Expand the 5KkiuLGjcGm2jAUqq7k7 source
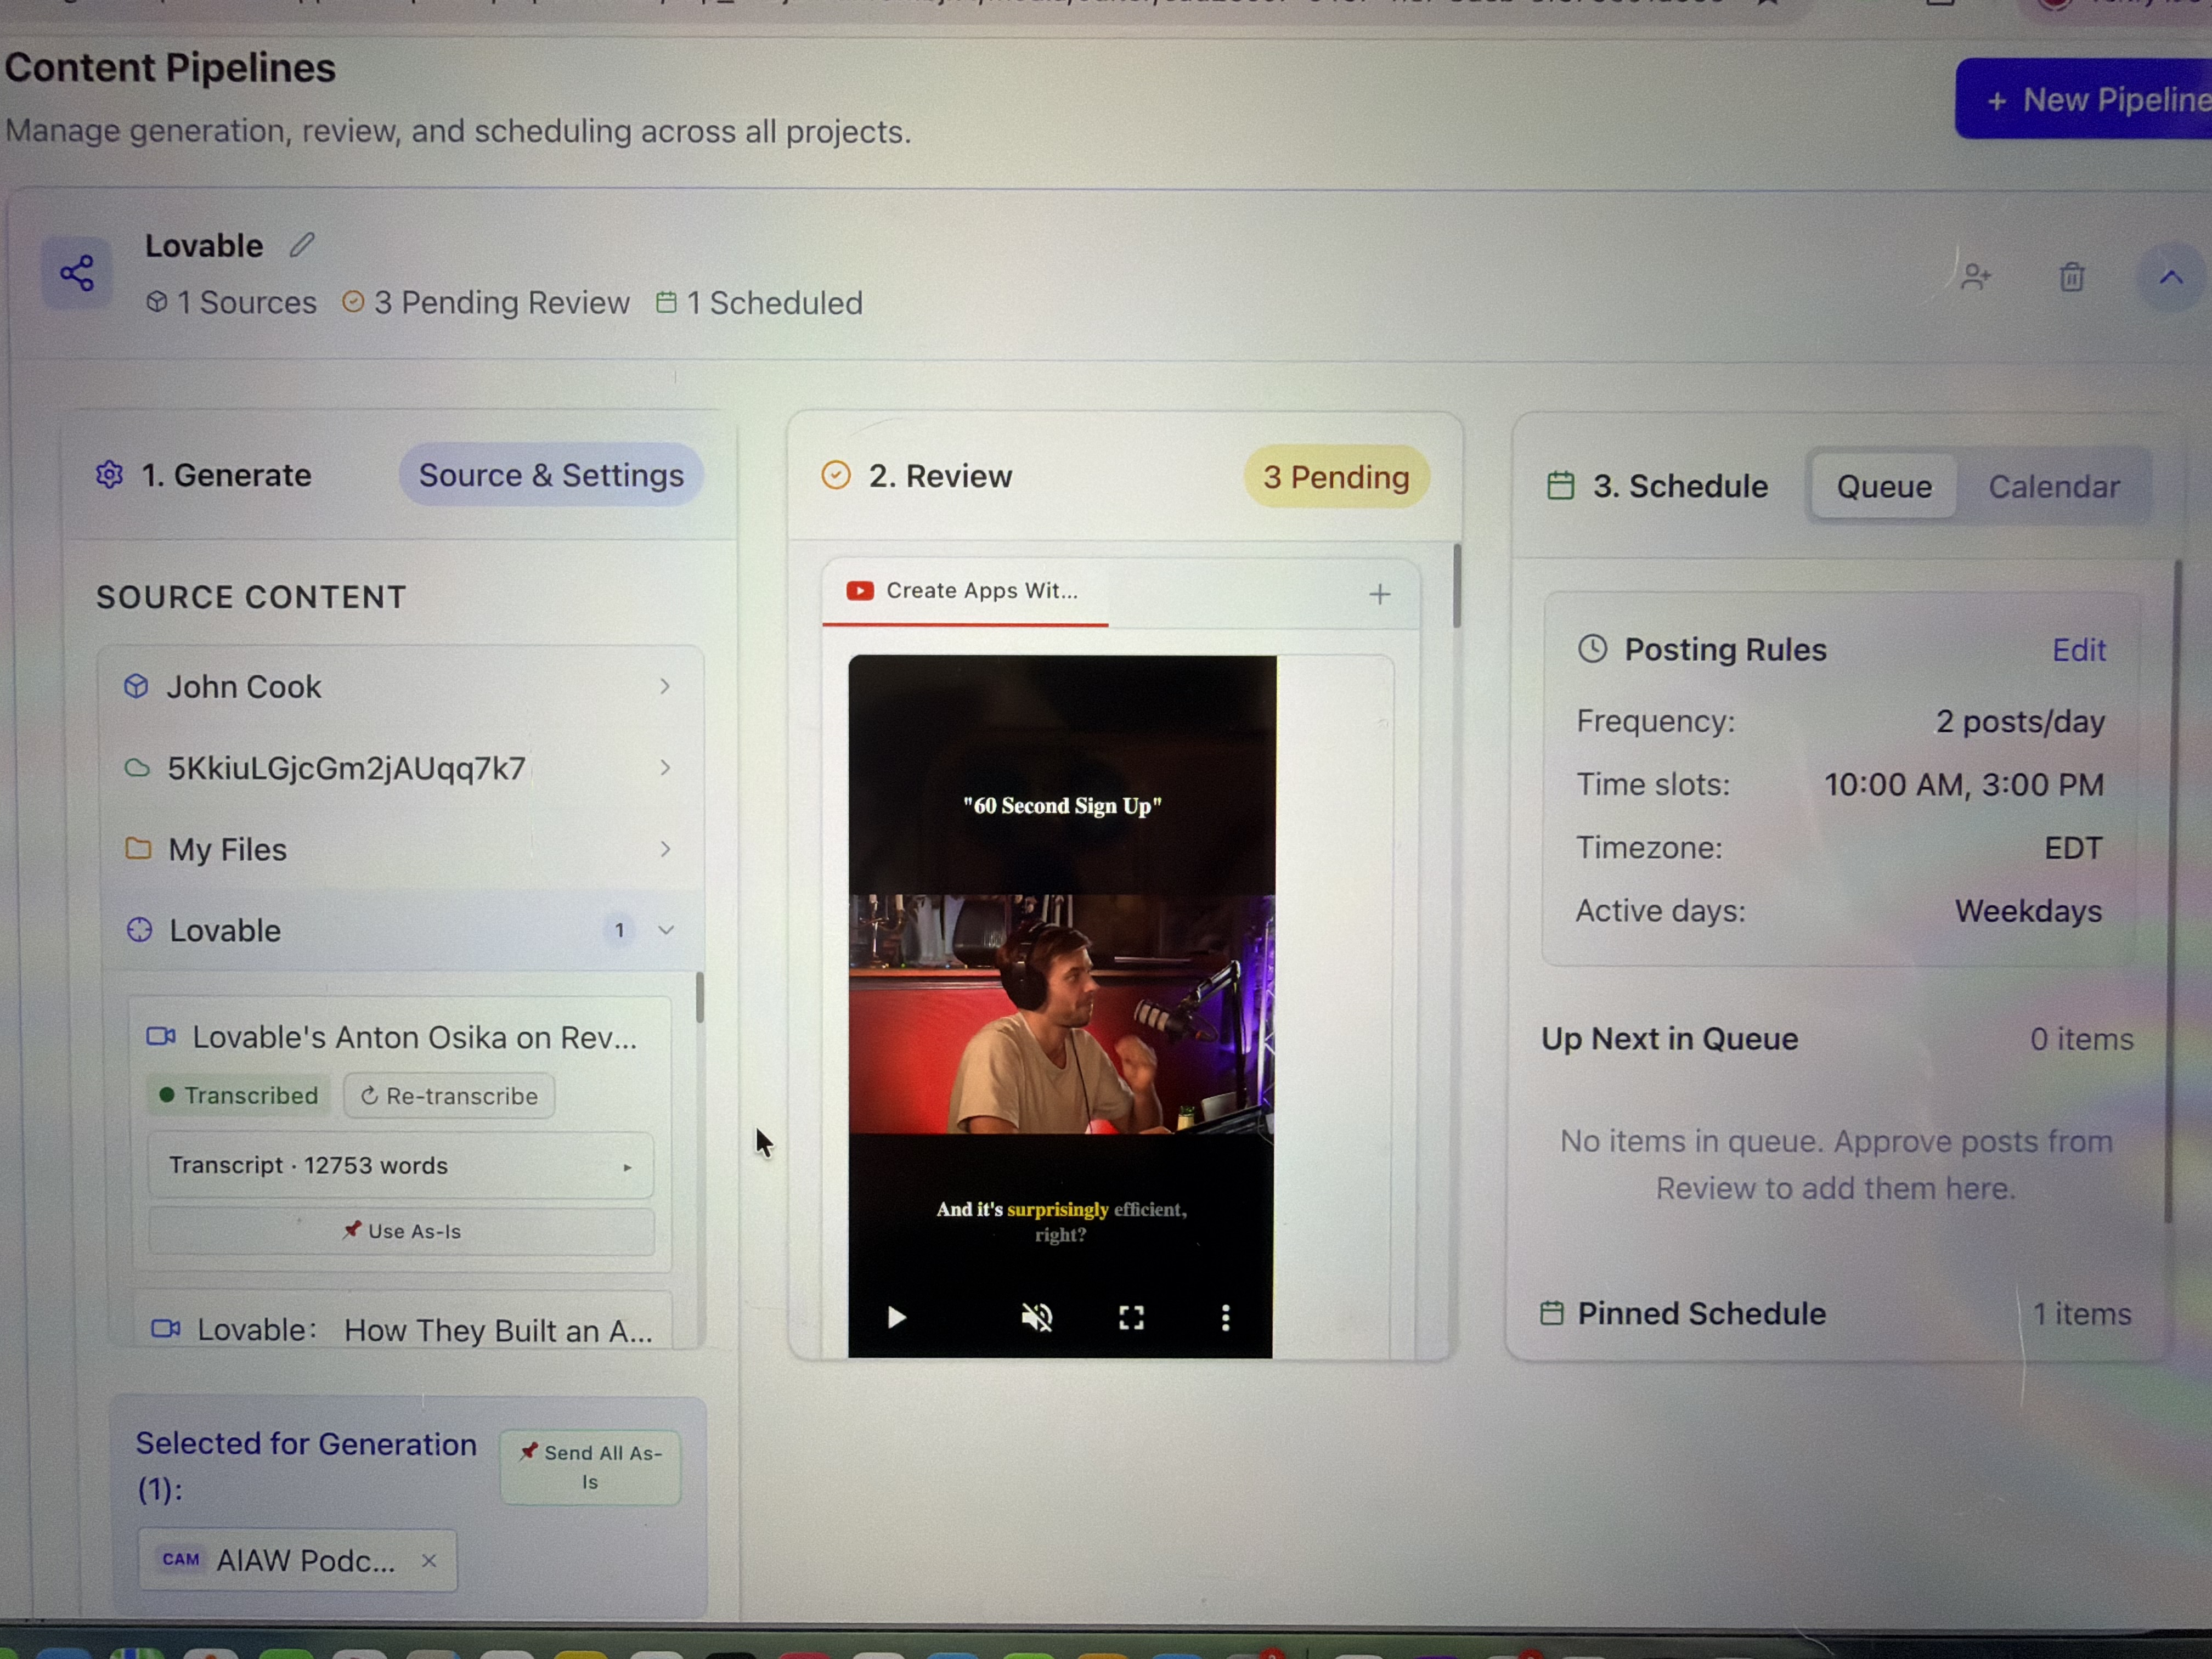2212x1659 pixels. (x=400, y=768)
